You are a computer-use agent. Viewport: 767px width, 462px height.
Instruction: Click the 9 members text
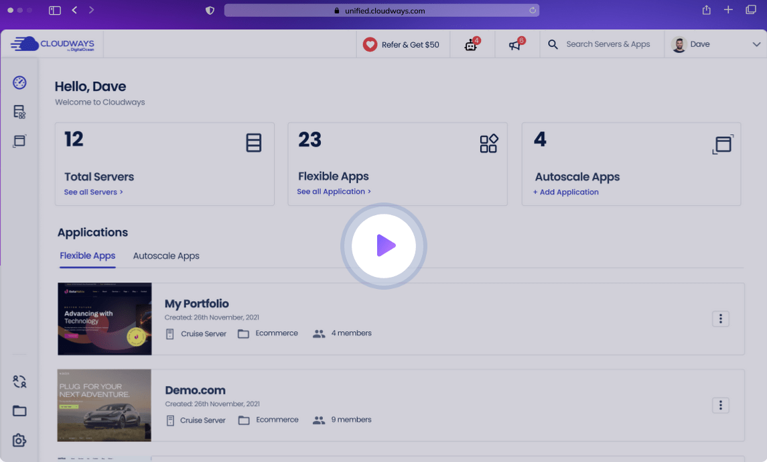click(x=351, y=420)
